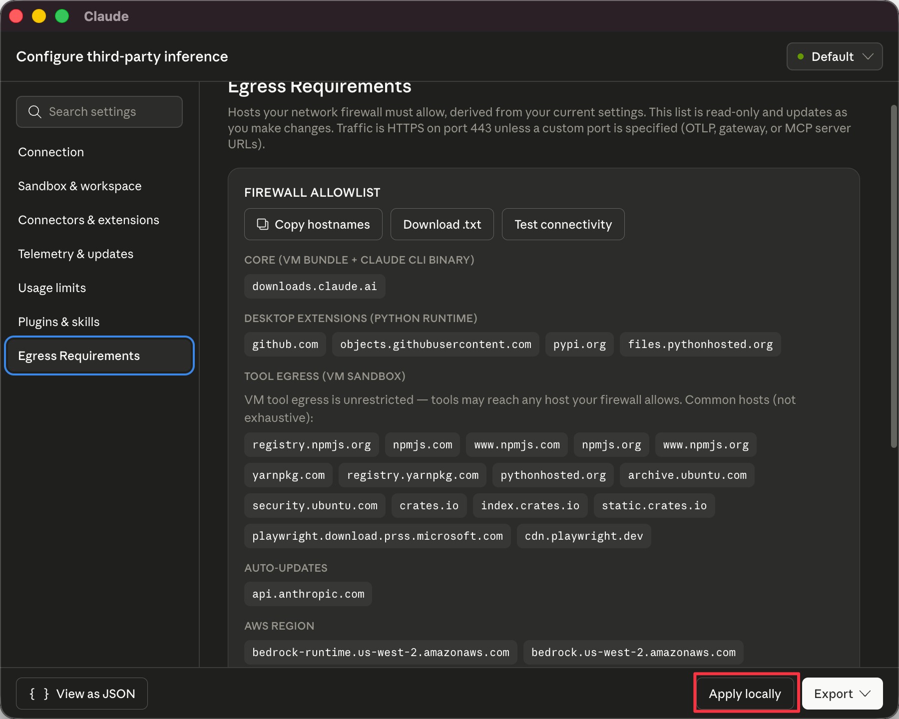Click the AUTO-UPDATES section label

point(286,568)
